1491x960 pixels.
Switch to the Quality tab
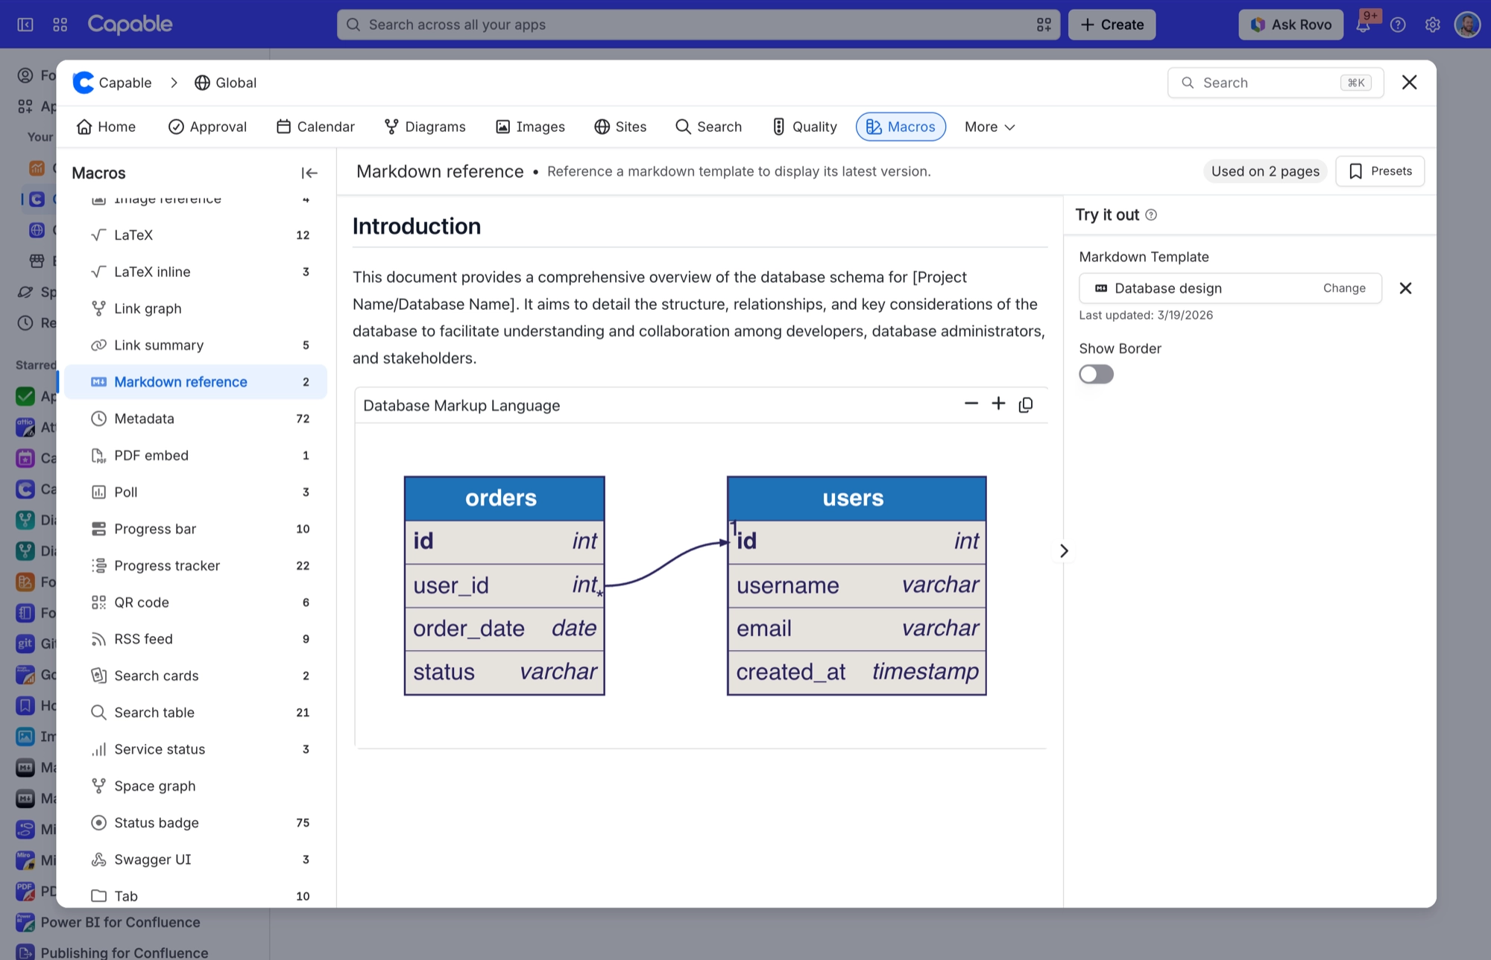[x=804, y=127]
